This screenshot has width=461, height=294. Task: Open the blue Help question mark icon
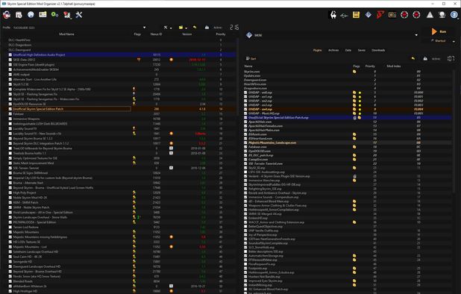[454, 15]
